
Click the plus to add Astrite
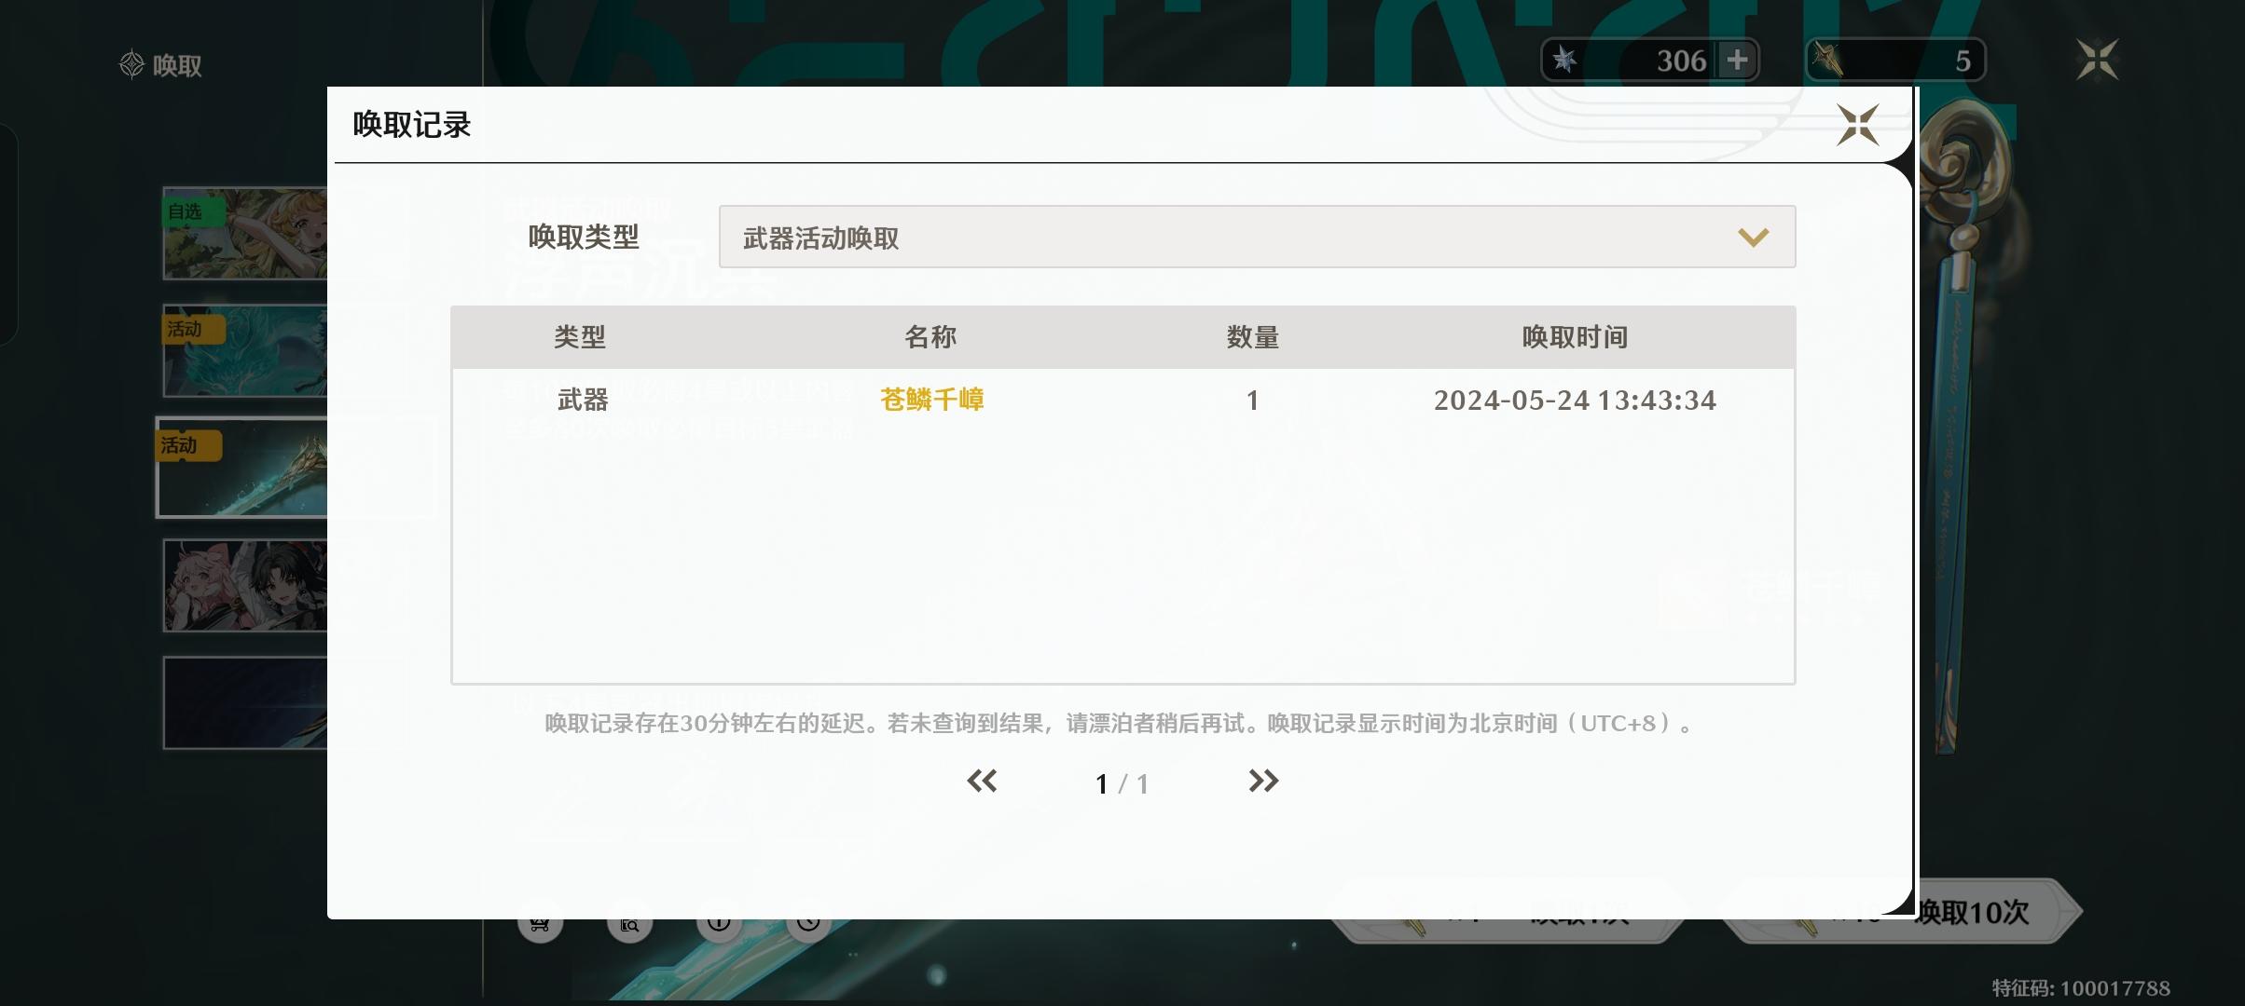point(1737,61)
